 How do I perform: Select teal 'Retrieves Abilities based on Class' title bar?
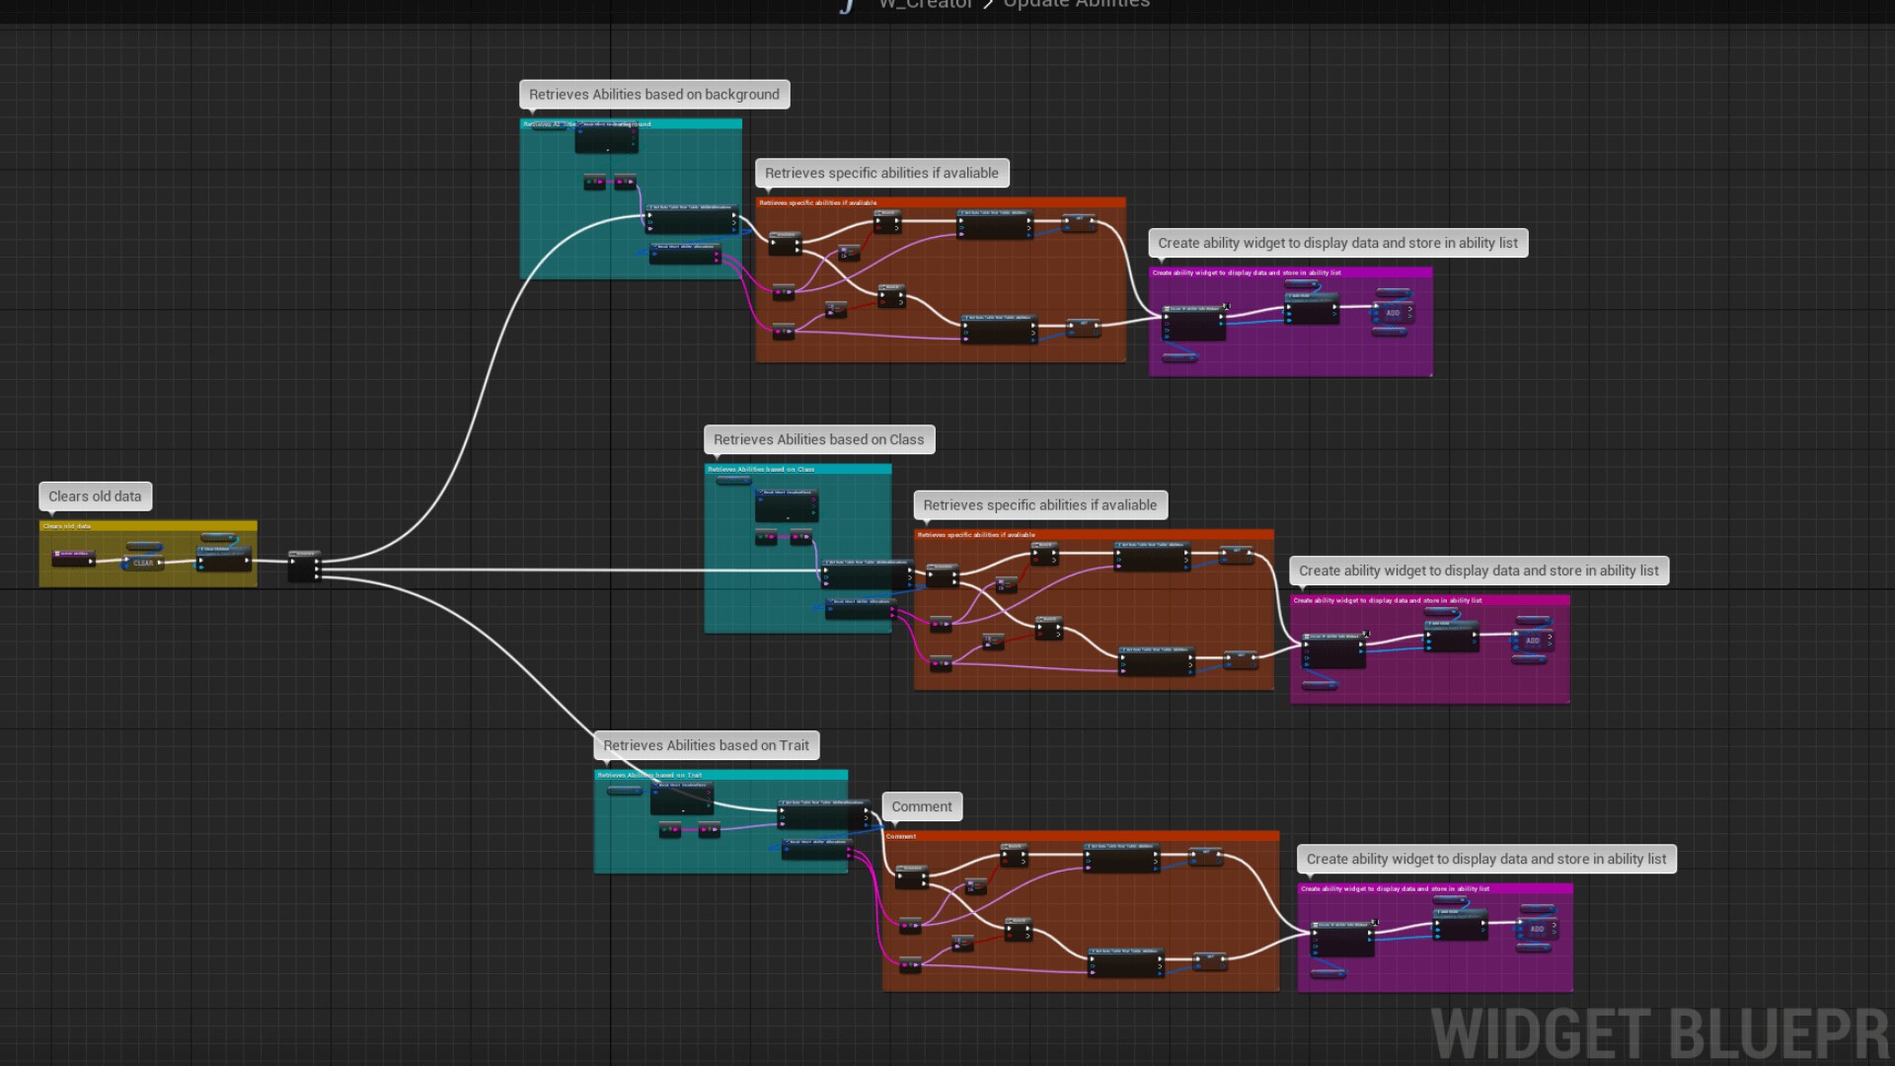pyautogui.click(x=797, y=470)
